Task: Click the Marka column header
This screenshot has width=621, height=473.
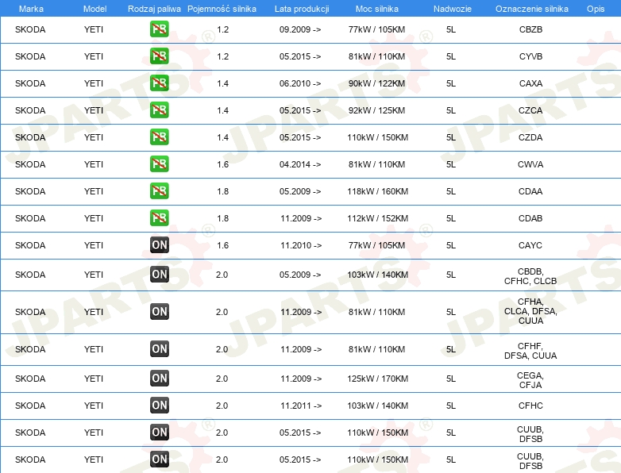Action: (31, 9)
